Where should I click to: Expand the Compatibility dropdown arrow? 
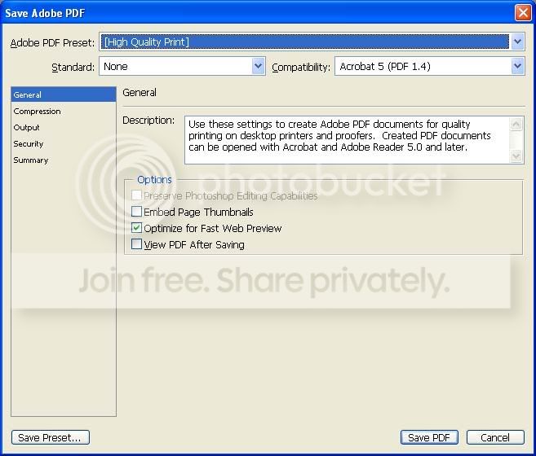(517, 66)
